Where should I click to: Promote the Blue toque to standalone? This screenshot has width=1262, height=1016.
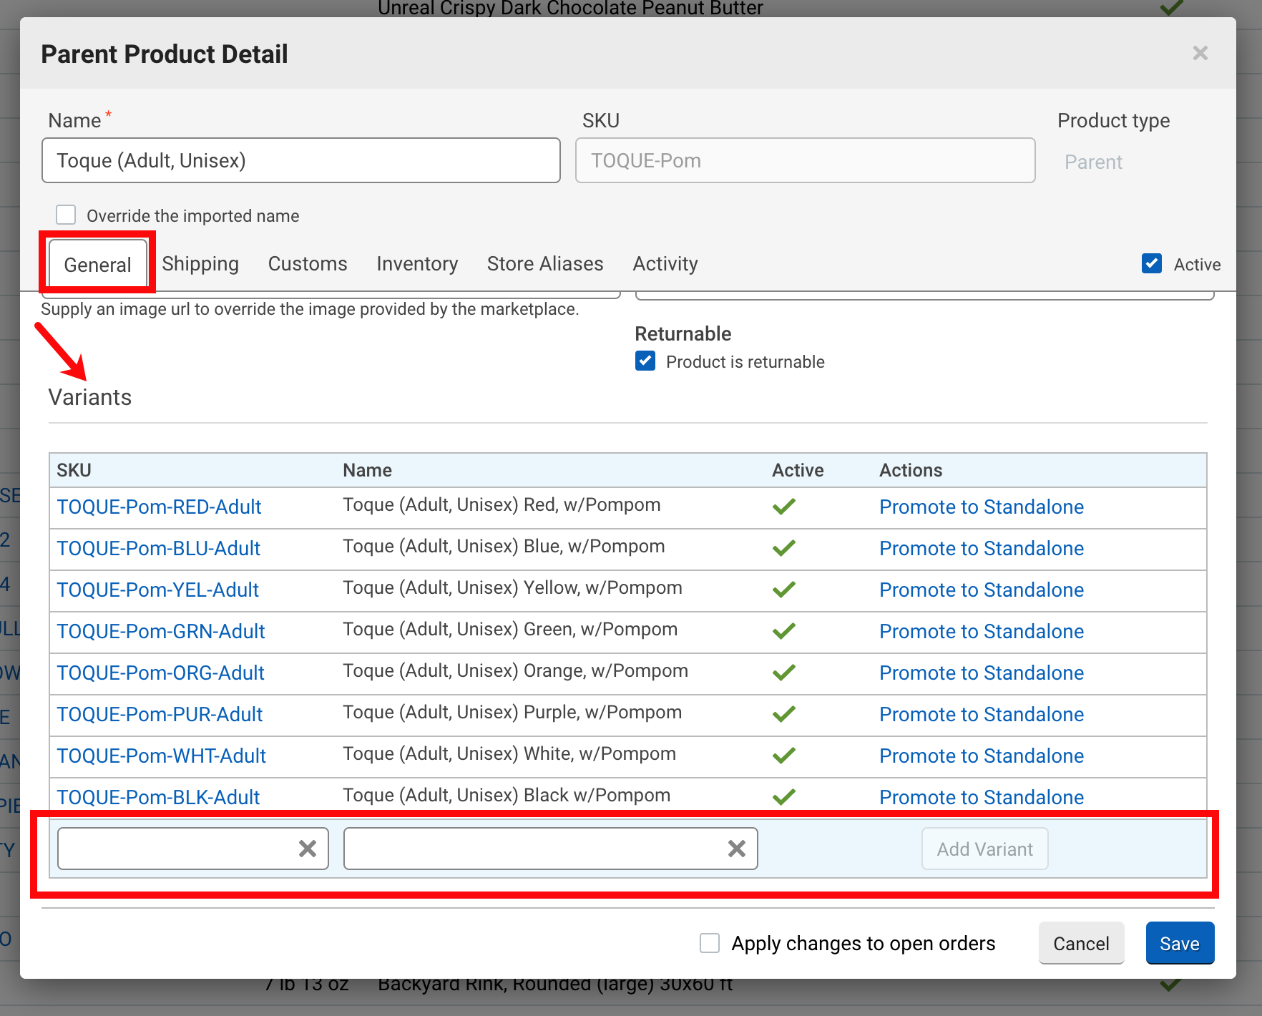981,548
